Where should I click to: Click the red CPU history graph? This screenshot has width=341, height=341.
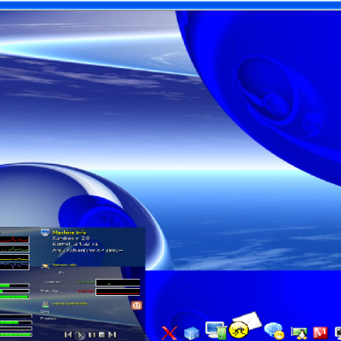14,240
